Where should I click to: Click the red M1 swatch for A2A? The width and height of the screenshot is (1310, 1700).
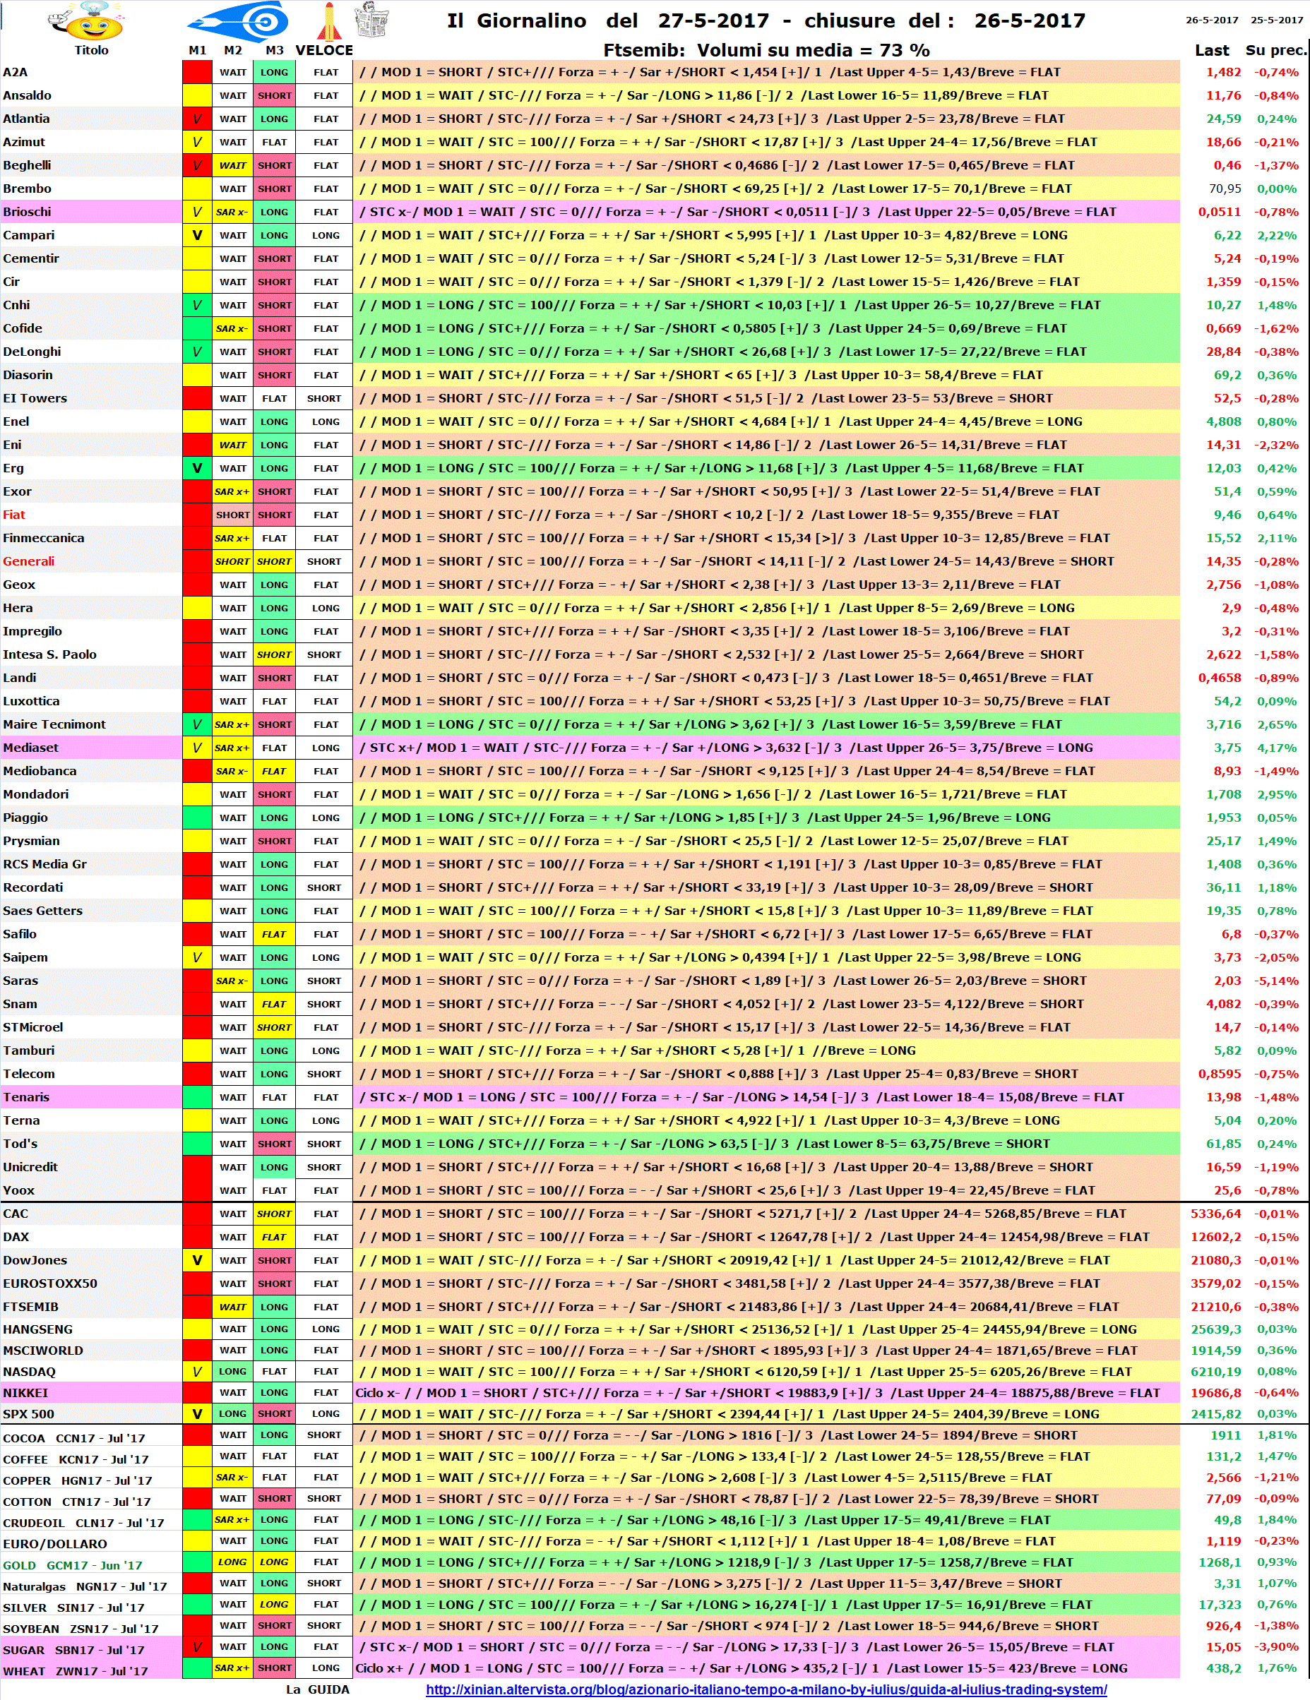(197, 73)
